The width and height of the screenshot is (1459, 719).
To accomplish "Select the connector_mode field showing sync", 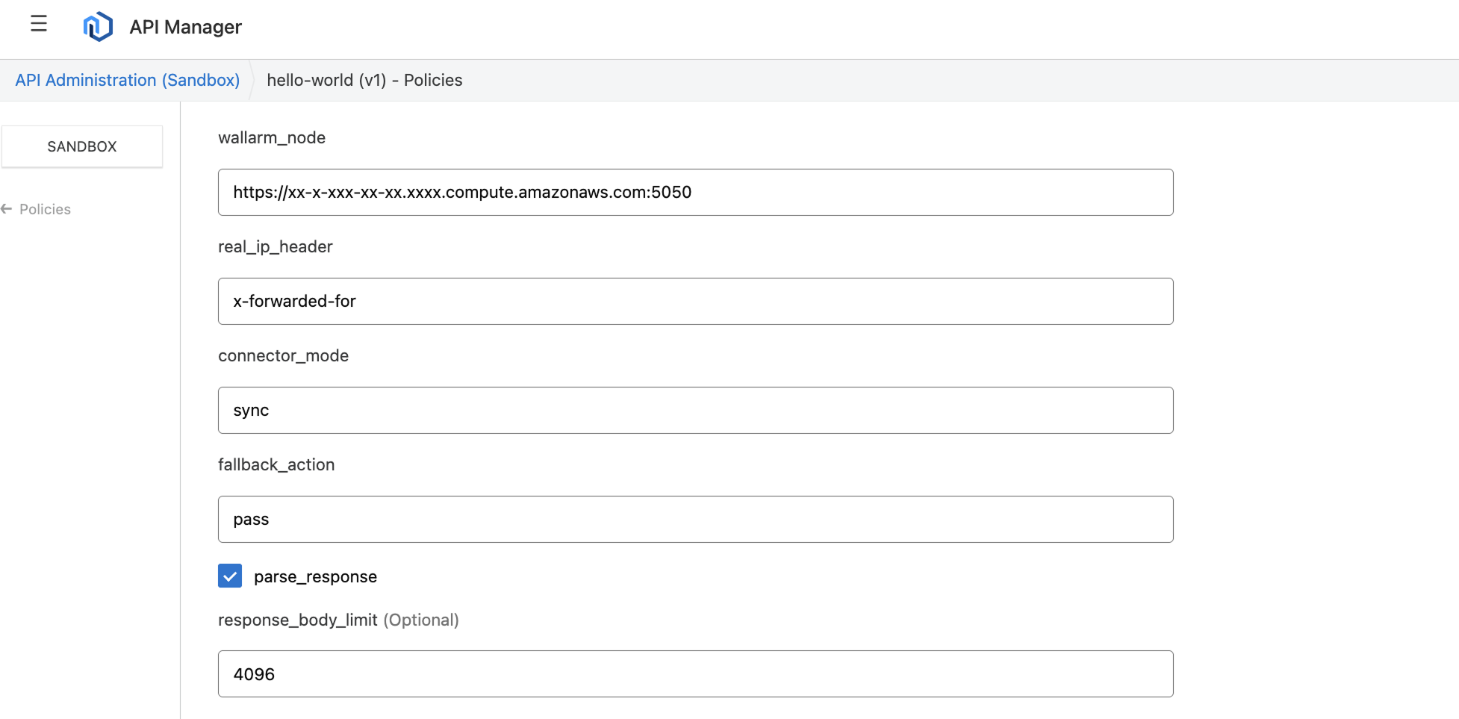I will 695,411.
